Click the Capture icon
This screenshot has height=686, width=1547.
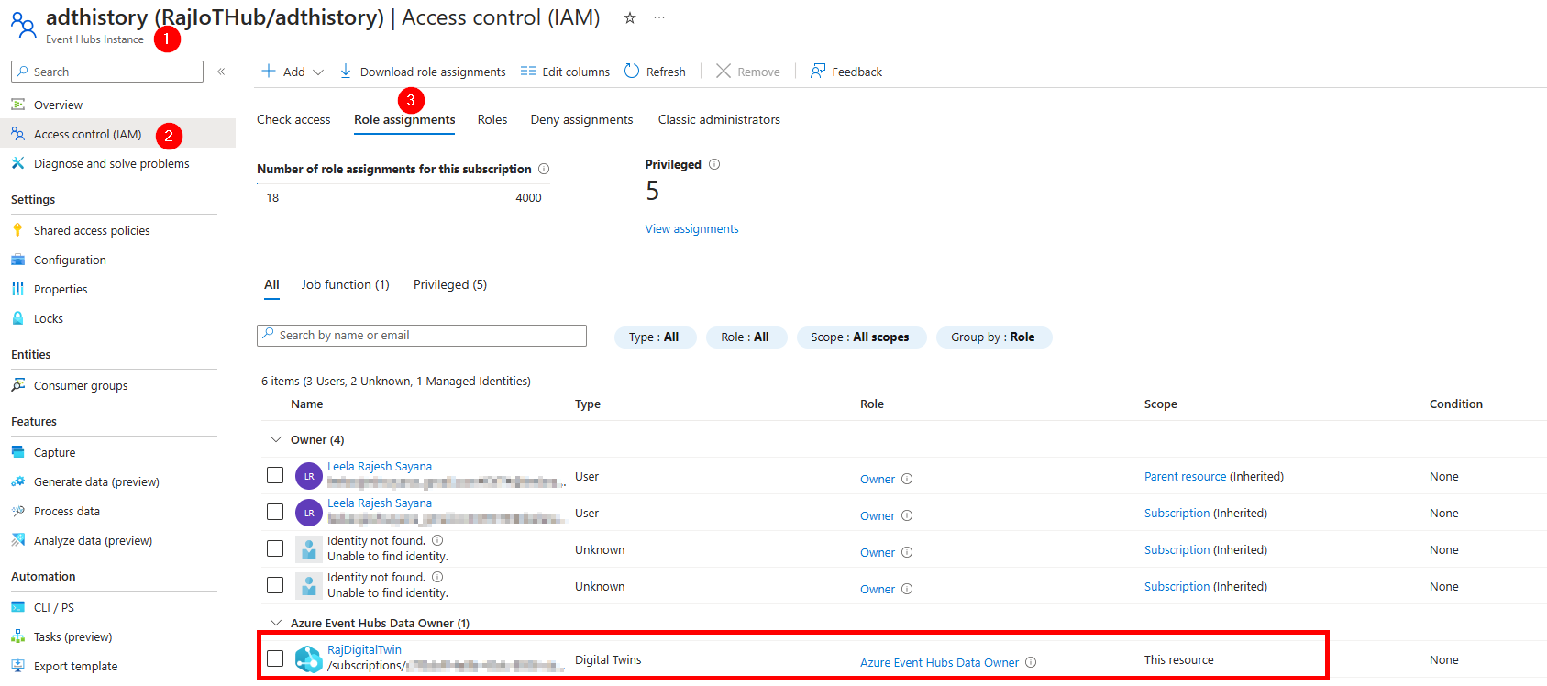[x=17, y=452]
